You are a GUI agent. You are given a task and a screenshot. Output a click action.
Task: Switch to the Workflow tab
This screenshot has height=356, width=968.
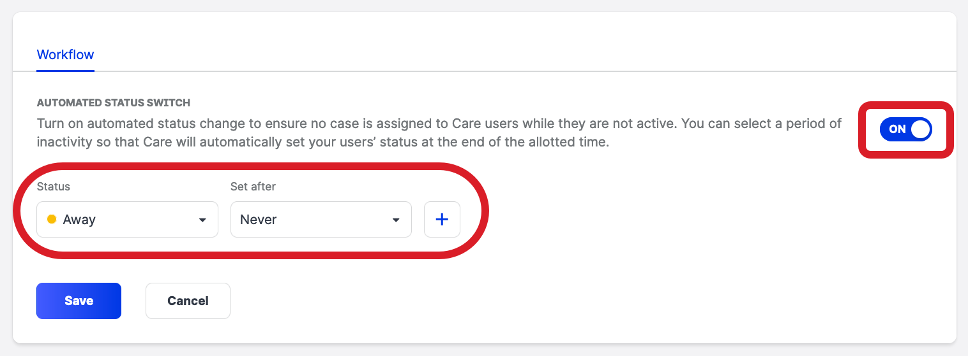click(x=65, y=55)
